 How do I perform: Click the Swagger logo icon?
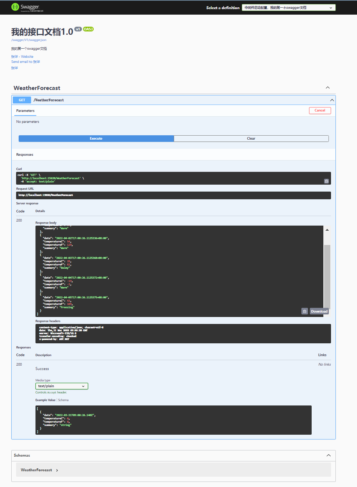click(15, 7)
